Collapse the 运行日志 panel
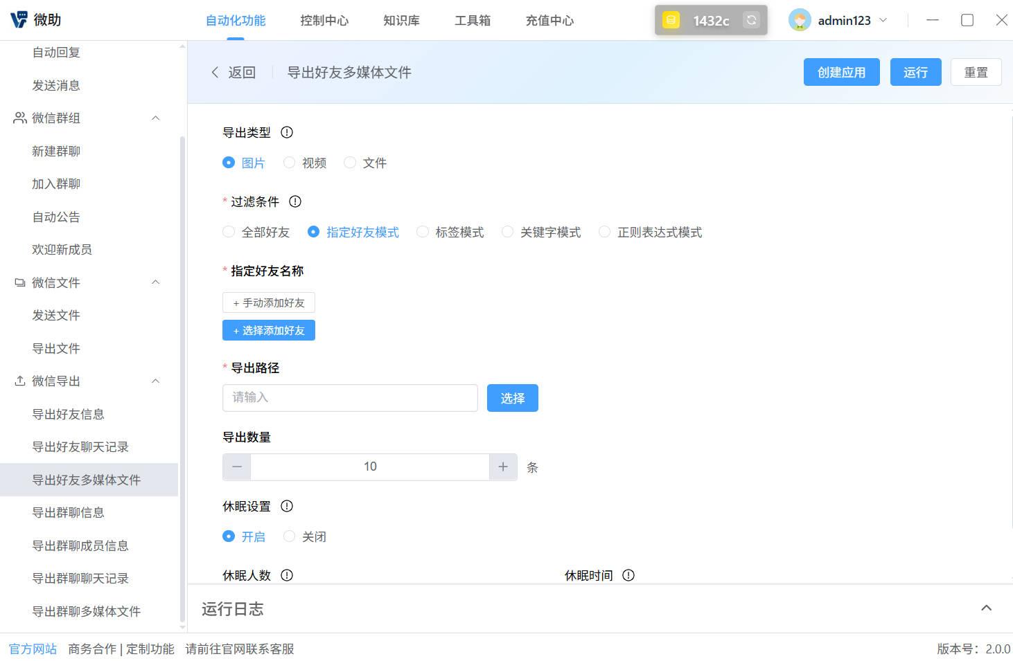 [x=986, y=608]
